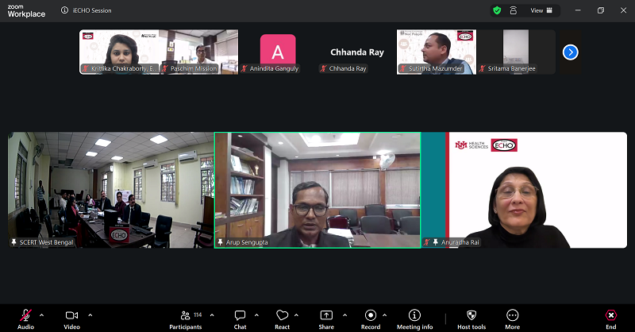Click the lock/remote icon beside View
This screenshot has width=635, height=332.
[513, 10]
